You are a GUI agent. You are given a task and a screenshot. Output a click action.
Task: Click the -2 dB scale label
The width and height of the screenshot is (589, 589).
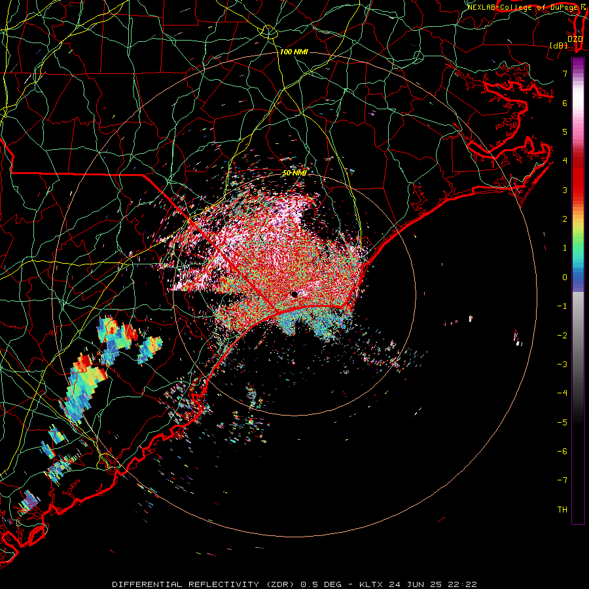(x=562, y=336)
